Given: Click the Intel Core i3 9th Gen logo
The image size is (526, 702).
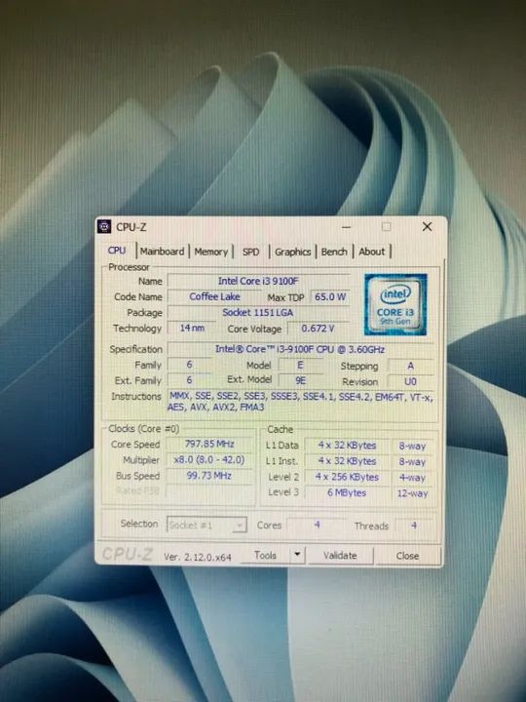Looking at the screenshot, I should [395, 305].
